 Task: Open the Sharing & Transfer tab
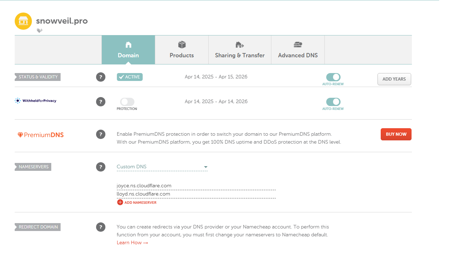point(240,50)
